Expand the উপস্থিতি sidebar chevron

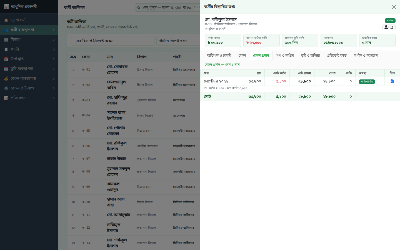click(54, 59)
